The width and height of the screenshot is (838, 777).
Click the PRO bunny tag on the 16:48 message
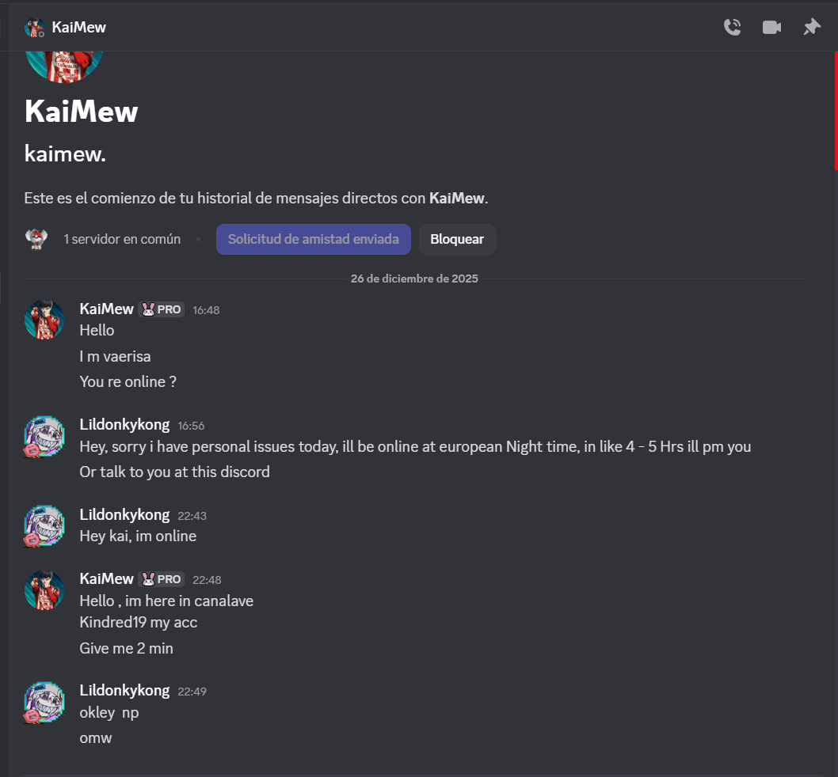[x=162, y=309]
